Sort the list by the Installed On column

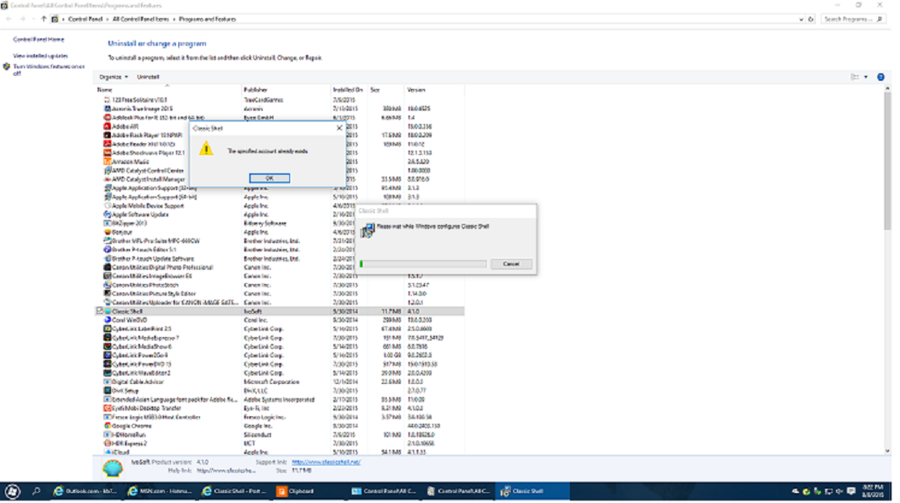pos(349,90)
